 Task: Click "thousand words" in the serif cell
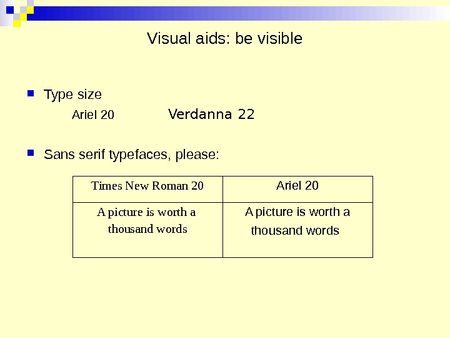coord(147,229)
